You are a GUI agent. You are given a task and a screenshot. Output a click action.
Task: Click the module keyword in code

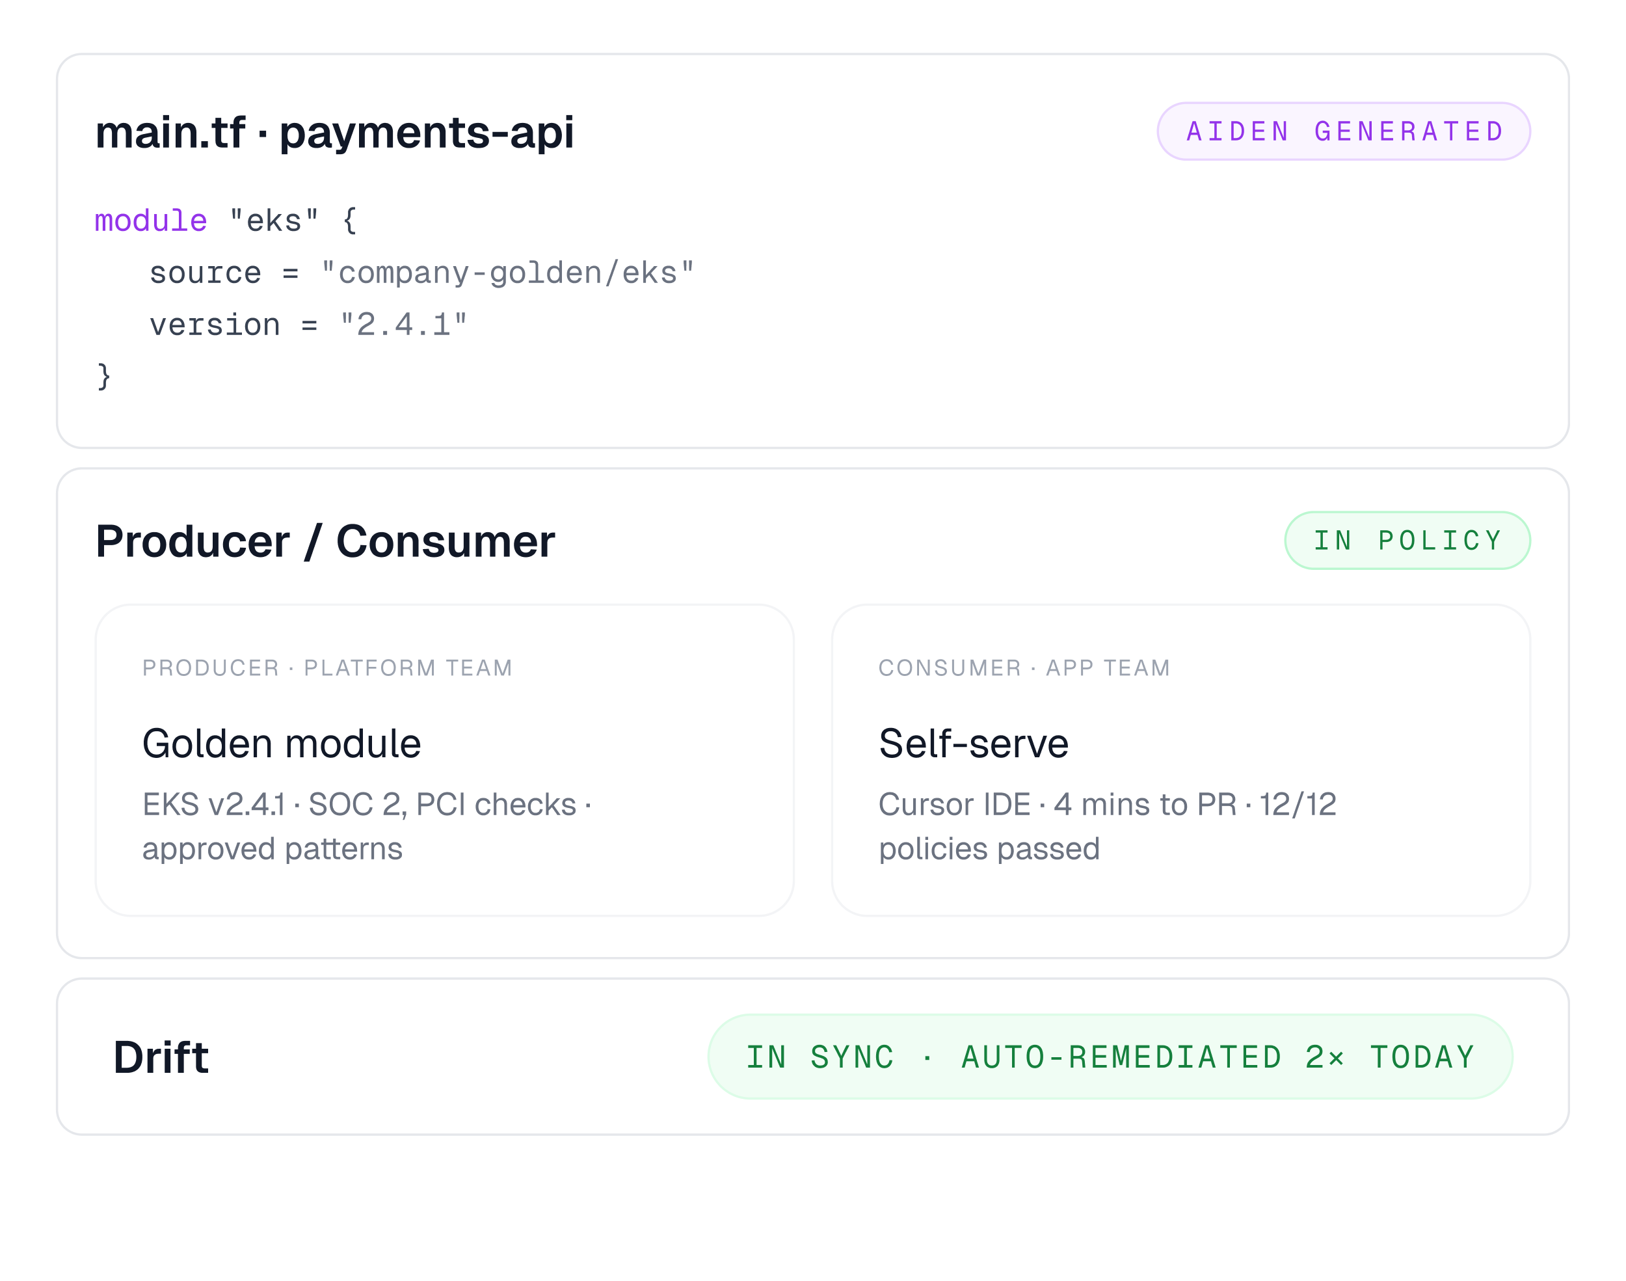tap(151, 221)
